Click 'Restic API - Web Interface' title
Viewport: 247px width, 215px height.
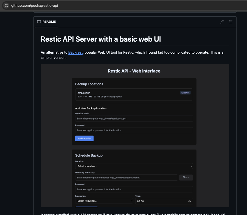tap(134, 71)
